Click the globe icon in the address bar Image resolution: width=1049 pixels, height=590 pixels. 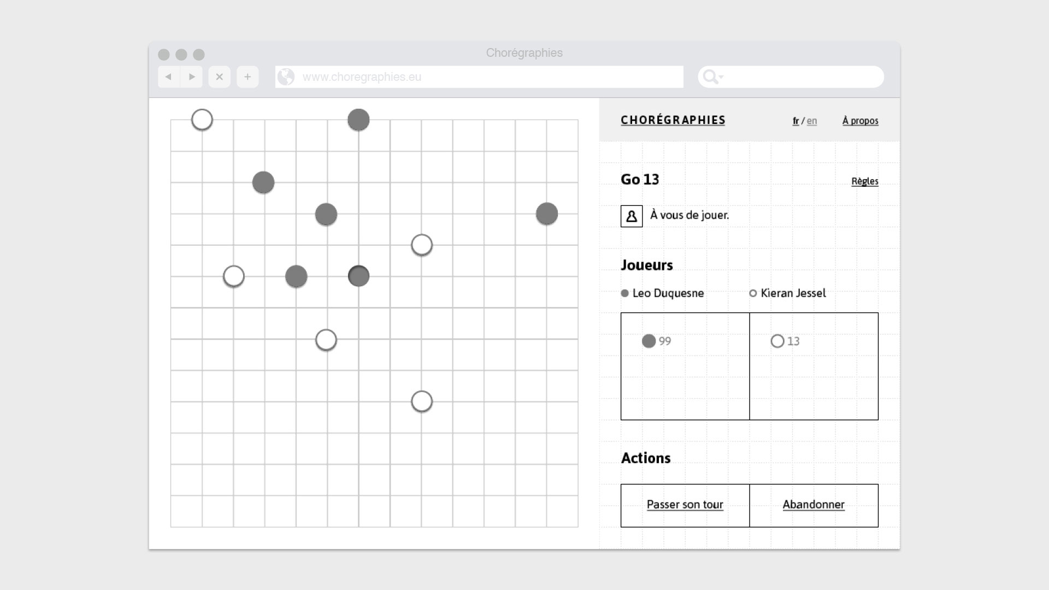(x=286, y=77)
